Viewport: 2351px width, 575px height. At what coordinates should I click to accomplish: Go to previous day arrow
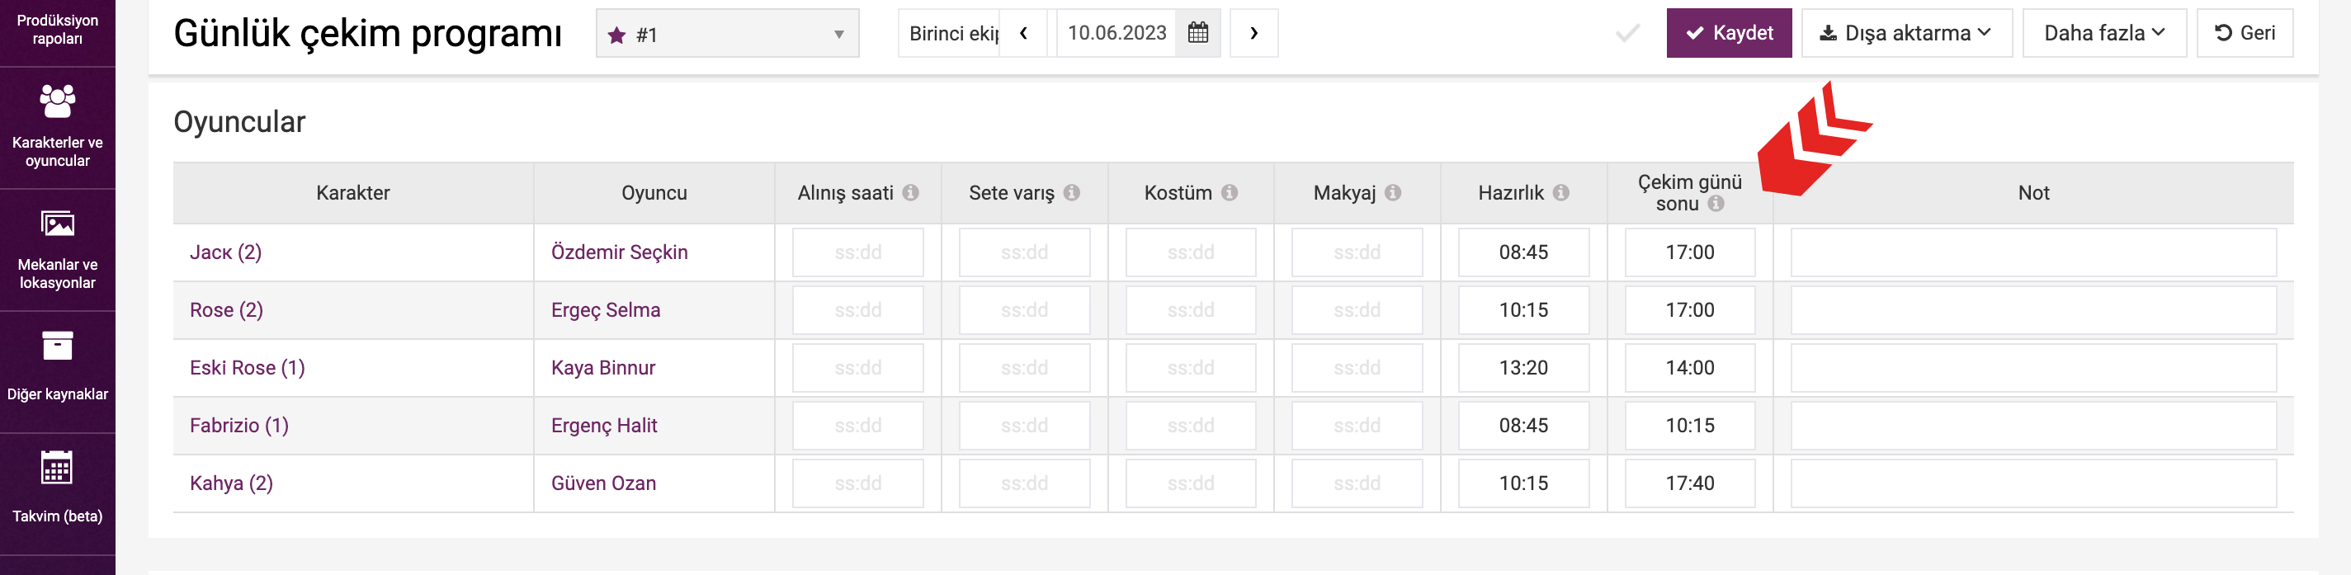click(1024, 34)
